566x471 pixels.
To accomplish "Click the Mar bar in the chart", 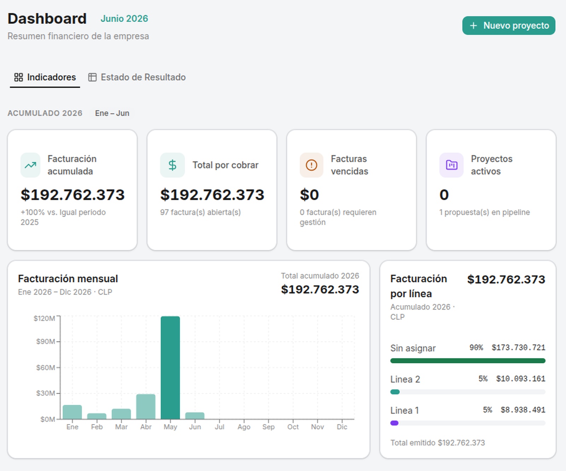I will pyautogui.click(x=121, y=414).
